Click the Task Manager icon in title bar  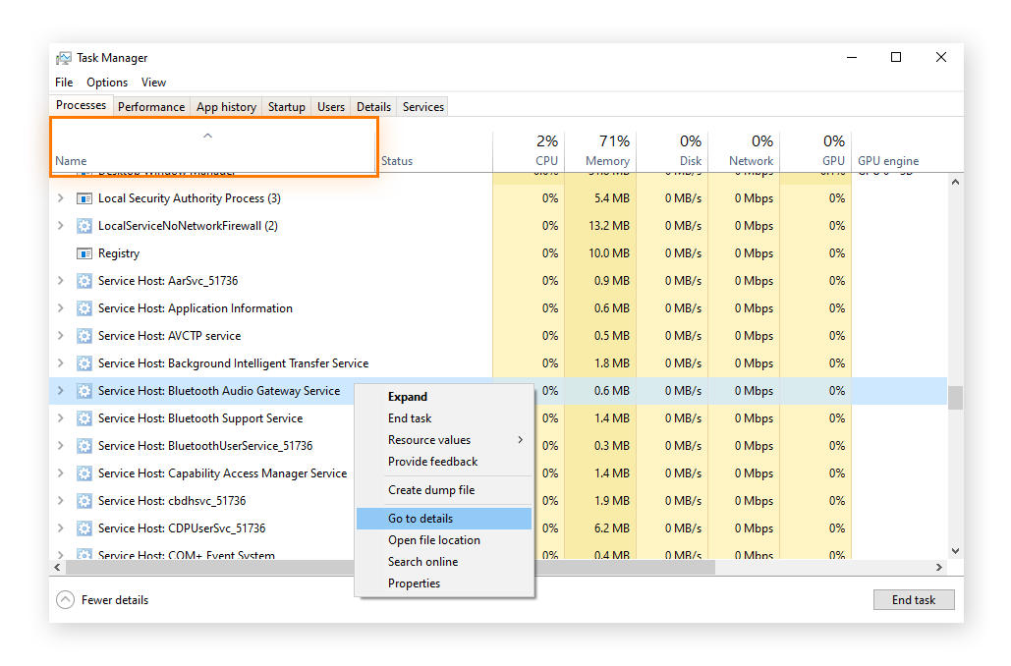65,57
